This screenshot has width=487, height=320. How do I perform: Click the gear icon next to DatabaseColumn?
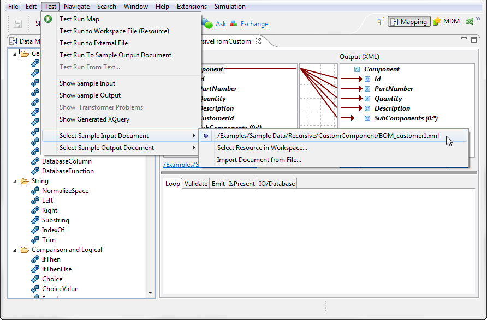coord(35,161)
